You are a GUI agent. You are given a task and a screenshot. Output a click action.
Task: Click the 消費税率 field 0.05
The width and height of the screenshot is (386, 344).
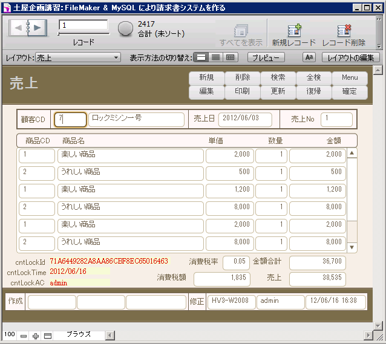click(x=237, y=263)
